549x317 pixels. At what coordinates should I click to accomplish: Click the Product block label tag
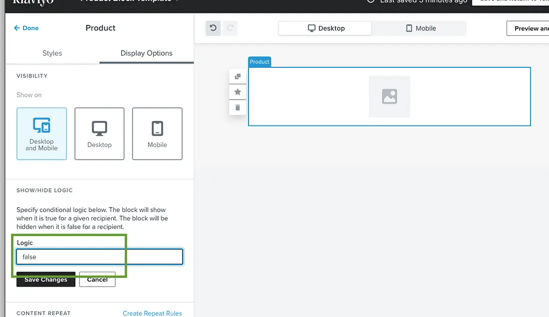pyautogui.click(x=260, y=62)
